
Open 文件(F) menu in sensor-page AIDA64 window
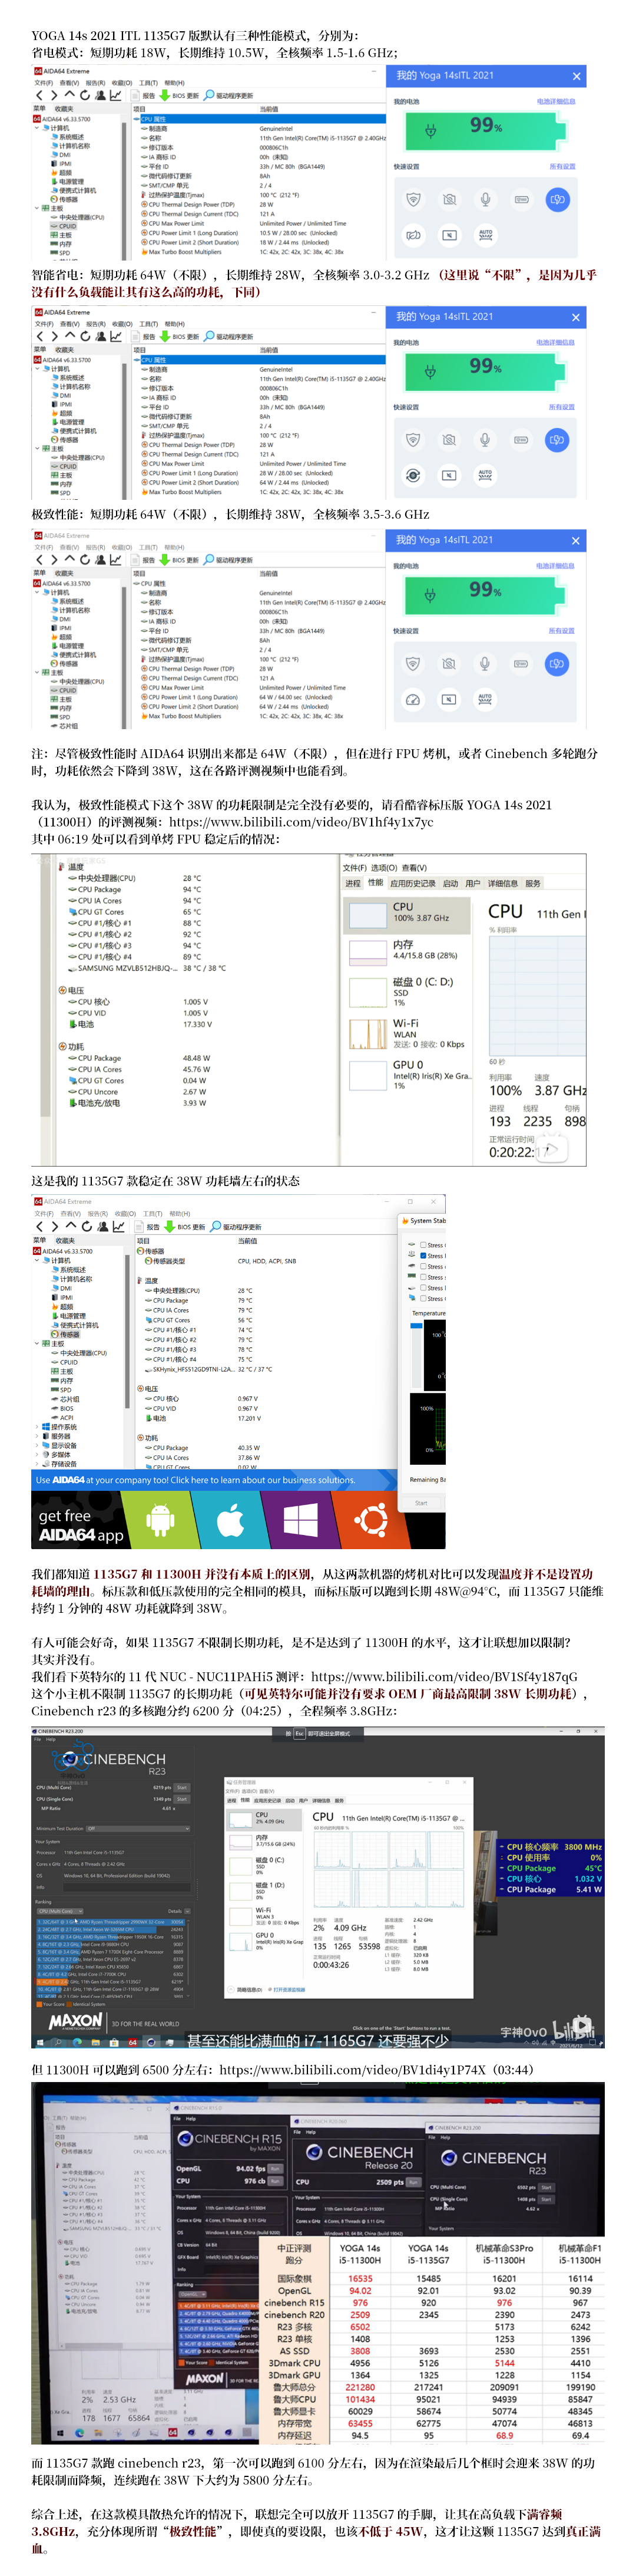[x=45, y=1214]
